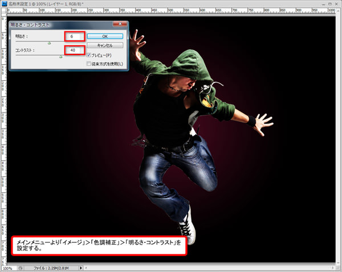Viewport: 342px width, 272px height.
Task: Click the 明るさ slider handle
Action: click(x=49, y=42)
